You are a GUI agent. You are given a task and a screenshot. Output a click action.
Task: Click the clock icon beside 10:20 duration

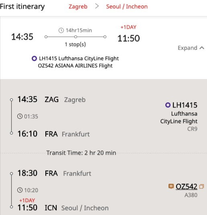coord(20,190)
